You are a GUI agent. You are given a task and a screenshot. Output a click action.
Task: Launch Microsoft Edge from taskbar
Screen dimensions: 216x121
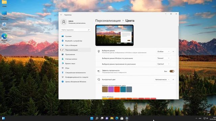(x=117, y=118)
